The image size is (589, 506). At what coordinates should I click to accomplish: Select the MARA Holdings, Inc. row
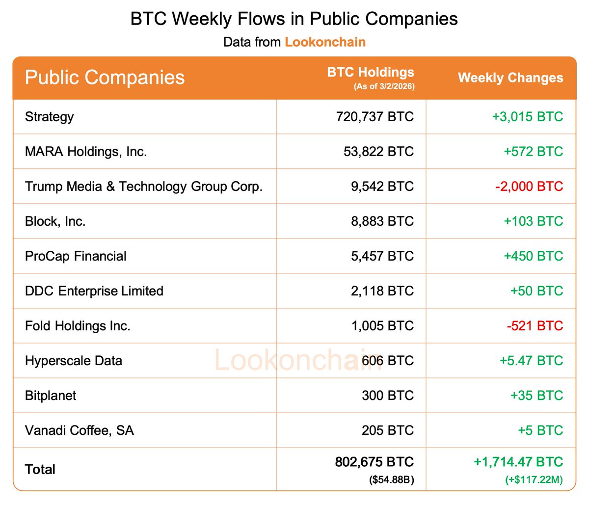[86, 152]
